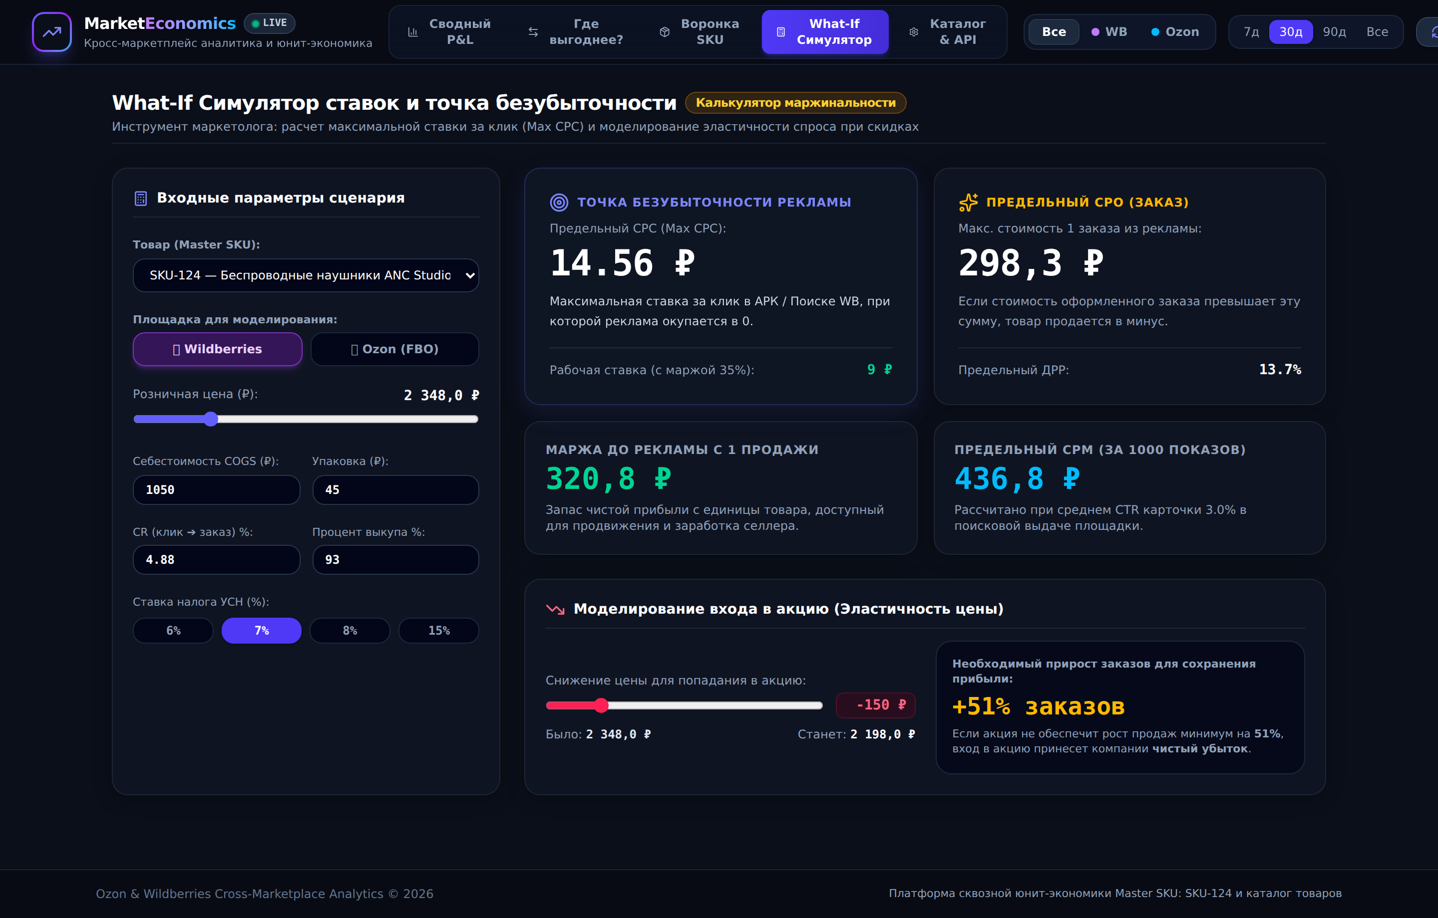1438x918 pixels.
Task: Click the gear icon beside Каталог & API
Action: point(914,31)
